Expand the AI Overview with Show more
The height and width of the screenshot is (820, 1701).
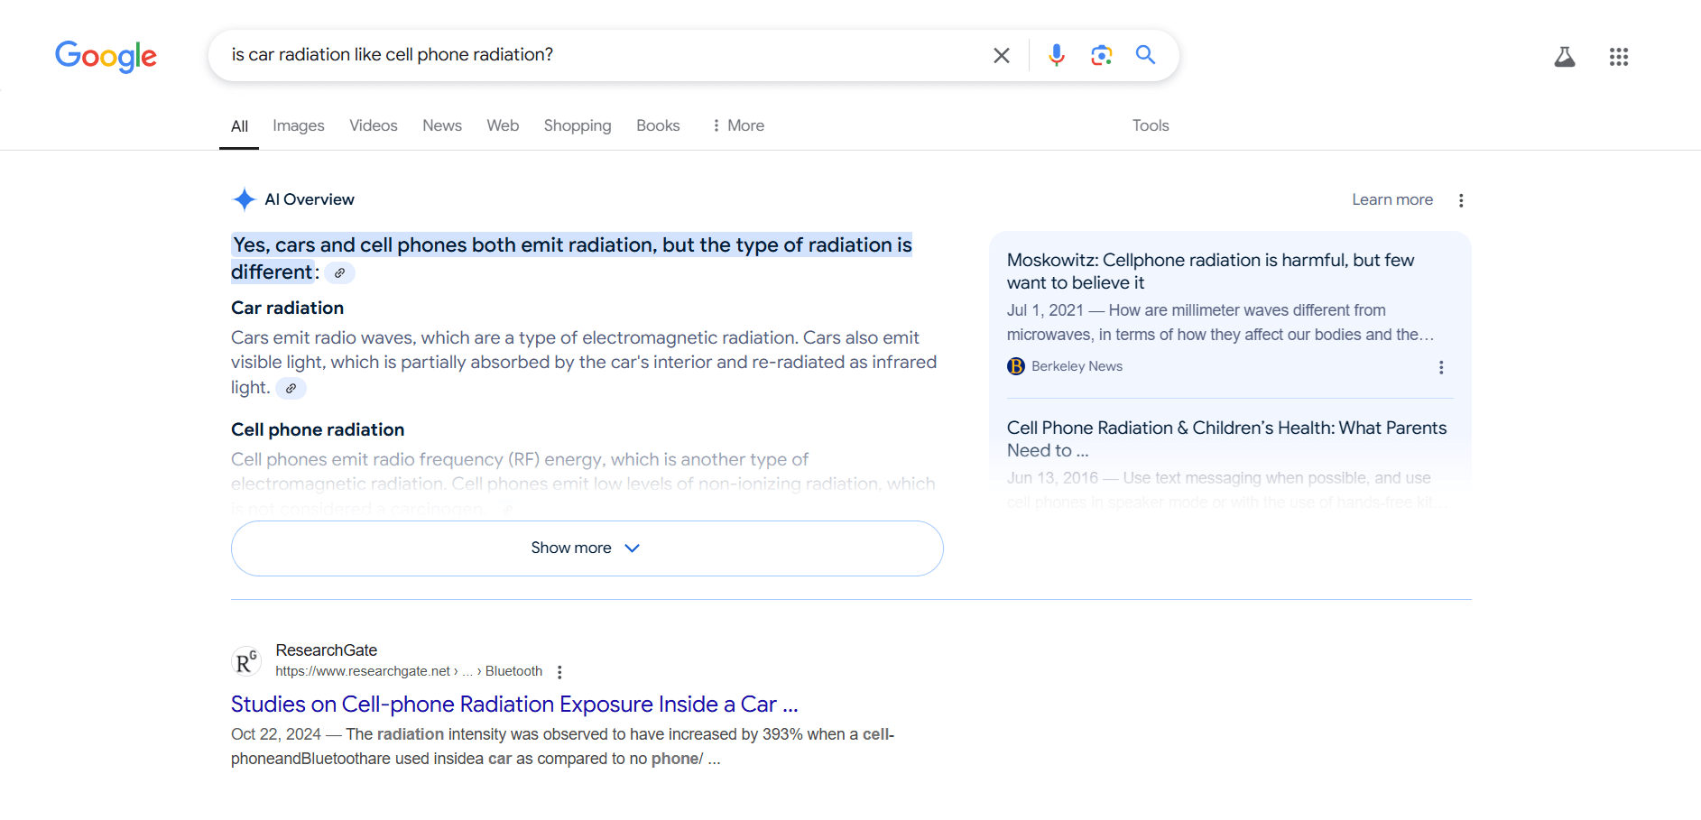point(586,548)
